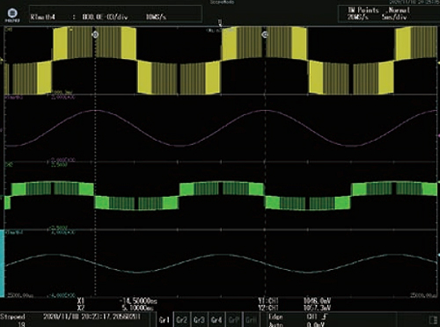Click the panel icon at bottom right corner
Screen dimensions: 440x327
pyautogui.click(x=433, y=320)
